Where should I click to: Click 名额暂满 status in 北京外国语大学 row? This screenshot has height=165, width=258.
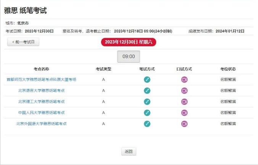click(x=228, y=124)
